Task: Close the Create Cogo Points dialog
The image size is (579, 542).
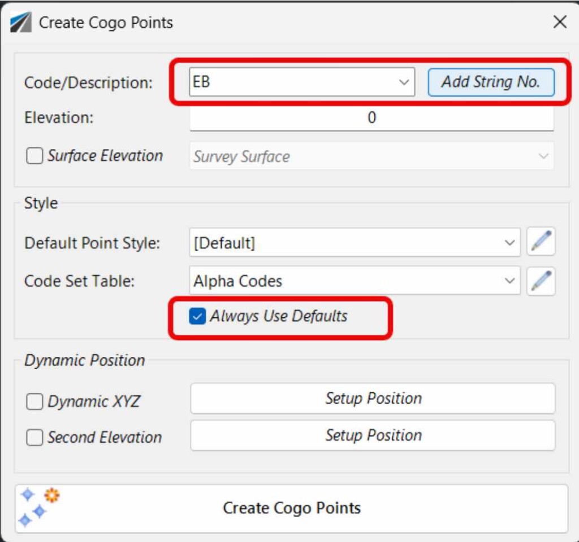Action: pos(560,23)
